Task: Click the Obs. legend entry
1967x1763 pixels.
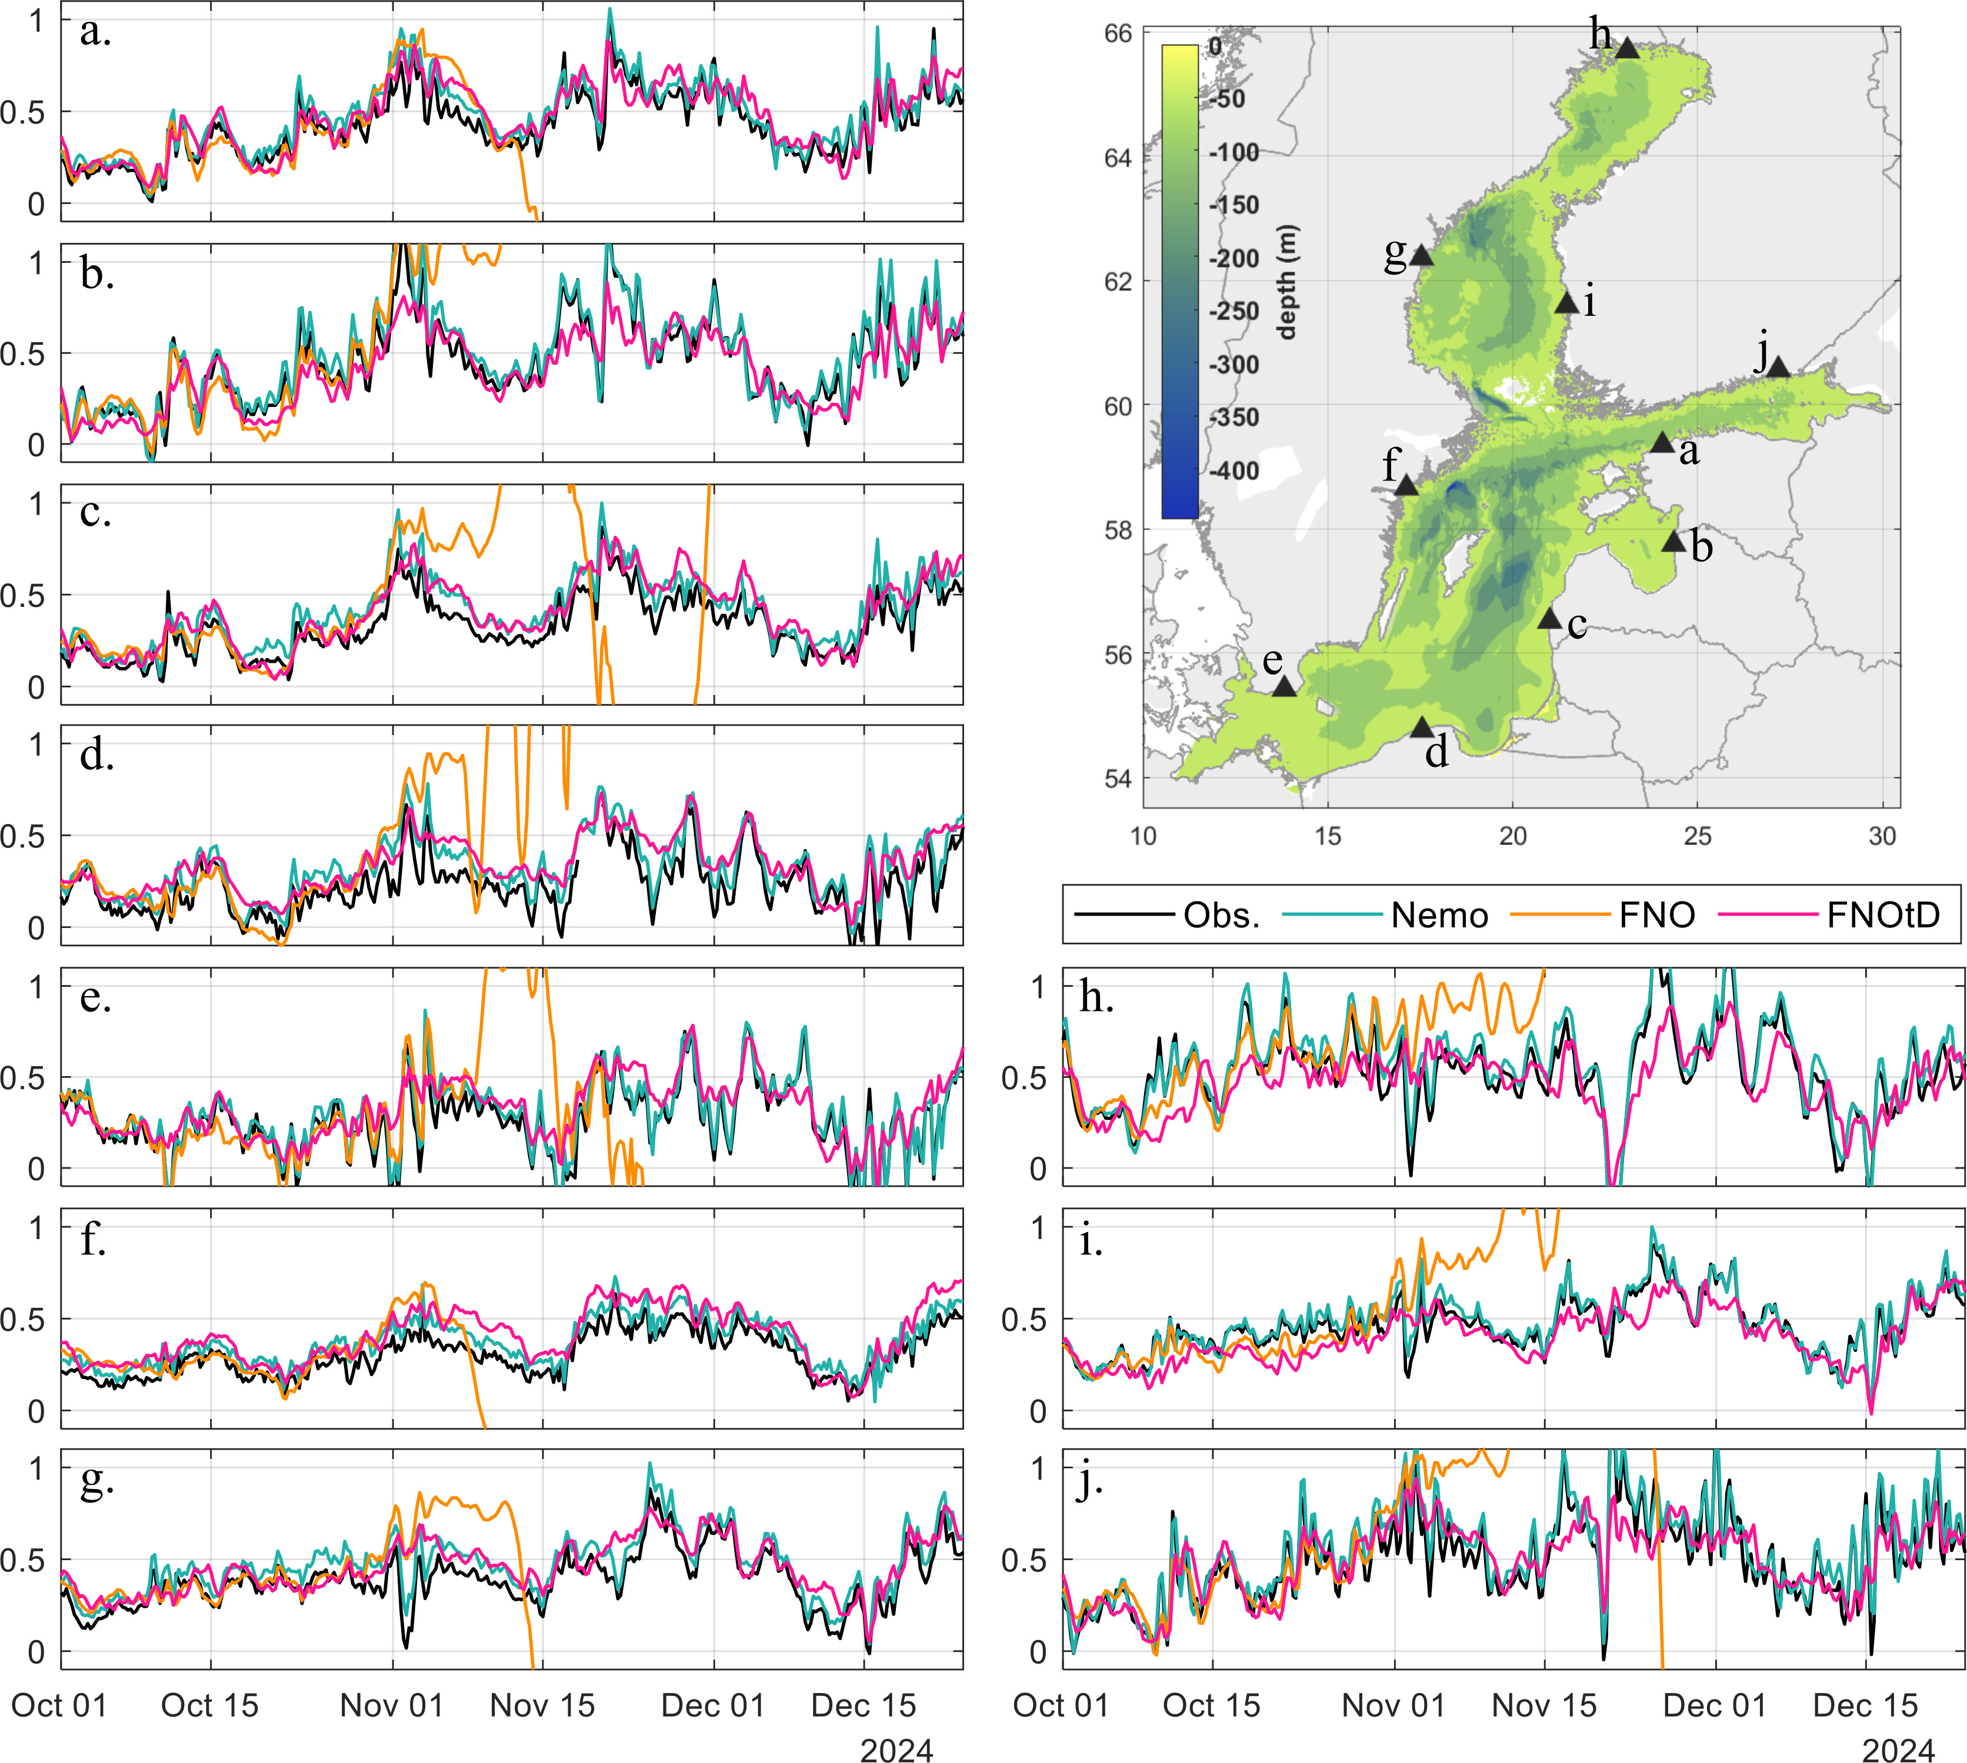Action: tap(1221, 916)
